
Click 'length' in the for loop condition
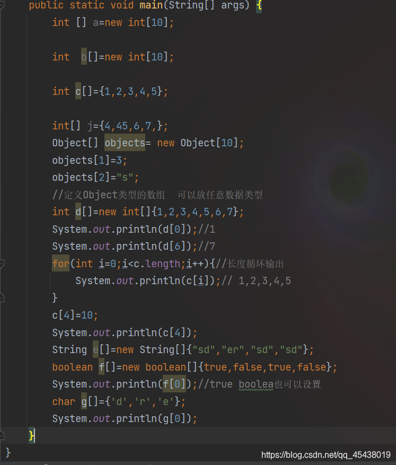pos(163,264)
